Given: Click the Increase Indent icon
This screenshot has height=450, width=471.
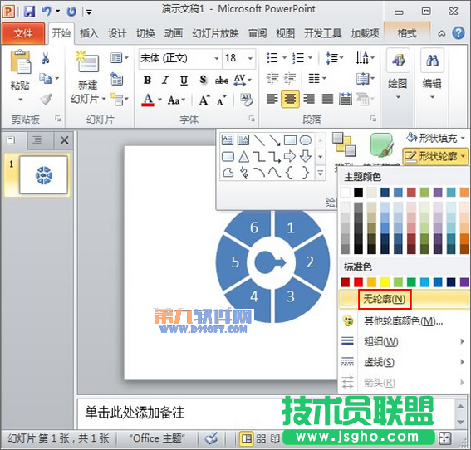Looking at the screenshot, I should (290, 78).
